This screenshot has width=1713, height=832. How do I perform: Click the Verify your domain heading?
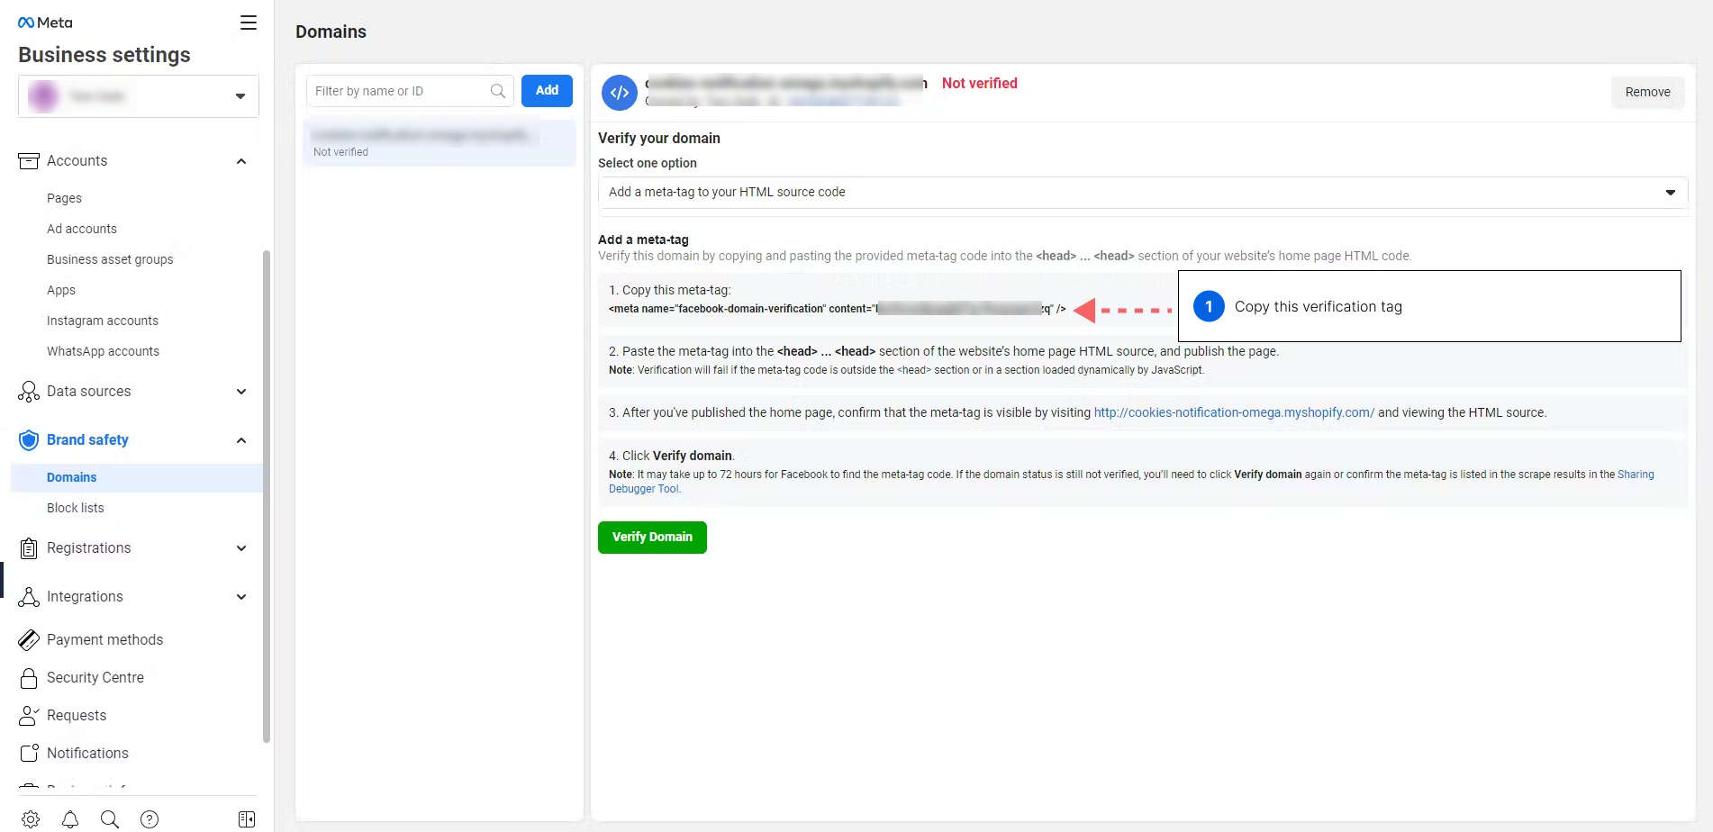659,139
